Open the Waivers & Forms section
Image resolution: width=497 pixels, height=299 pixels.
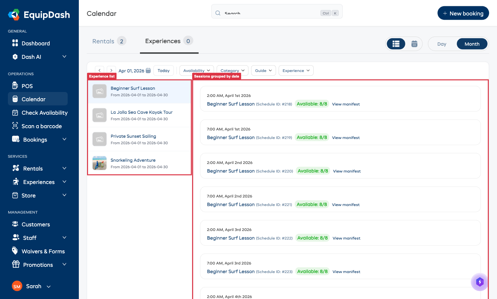(43, 251)
